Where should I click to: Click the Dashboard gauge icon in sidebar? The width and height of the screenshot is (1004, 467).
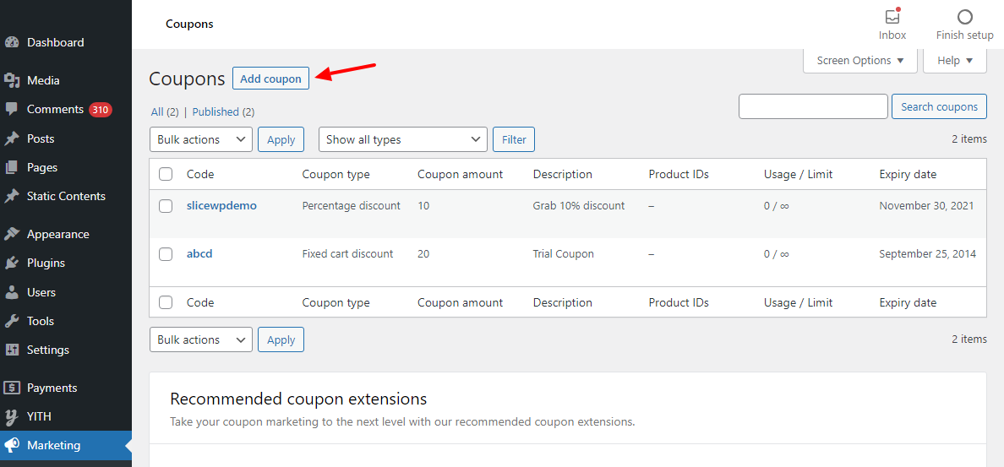(x=12, y=42)
